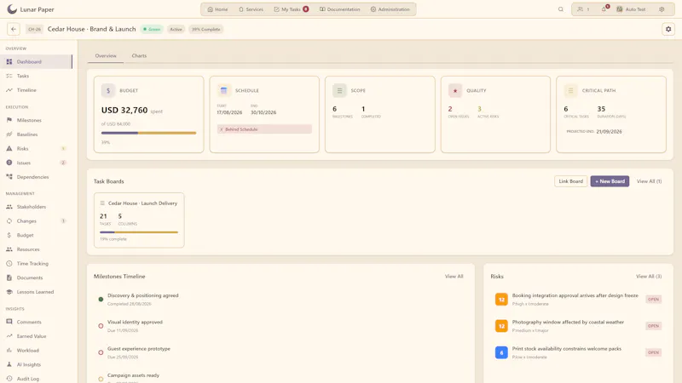This screenshot has height=383, width=682.
Task: Open Campaign assets ready milestone
Action: point(280,377)
